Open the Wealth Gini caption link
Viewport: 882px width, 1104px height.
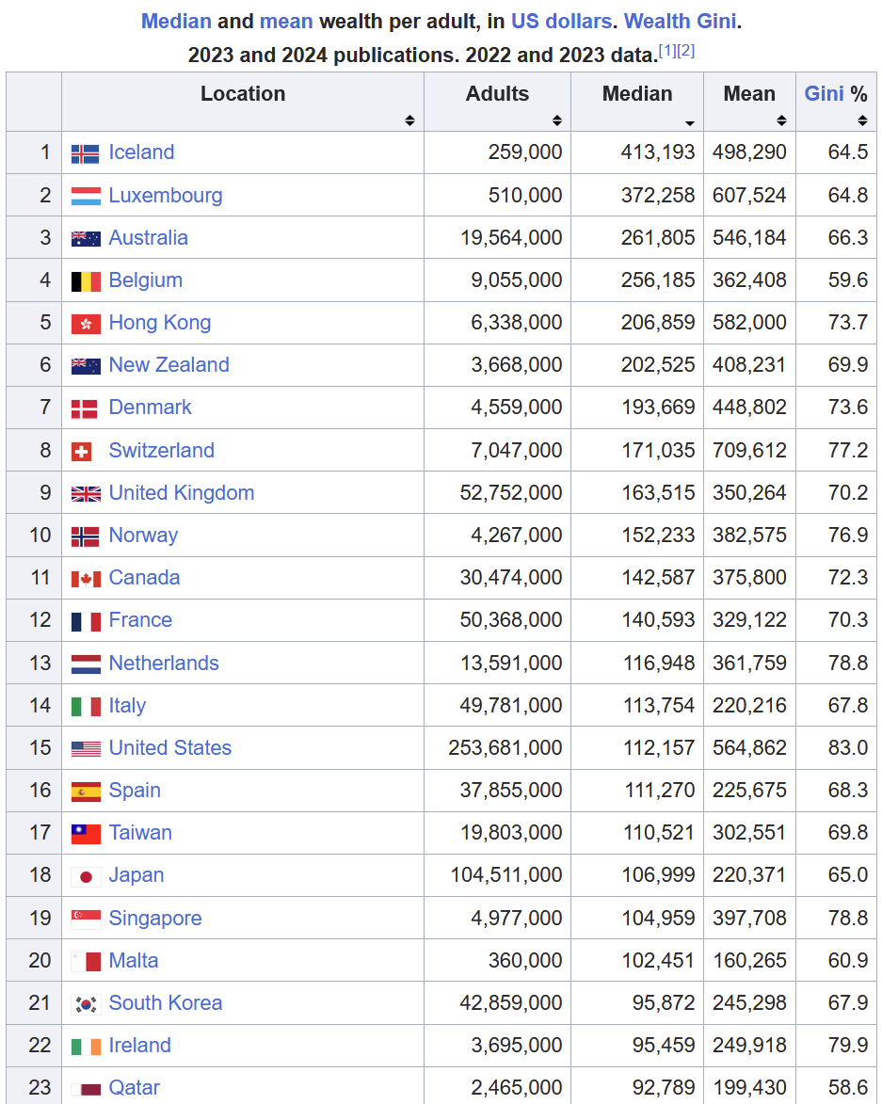(x=680, y=21)
